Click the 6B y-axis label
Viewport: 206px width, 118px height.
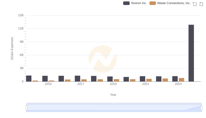pos(22,55)
